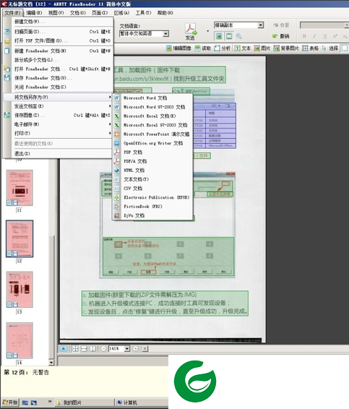
Task: Select page 11 thumbnail
Action: coord(20,188)
